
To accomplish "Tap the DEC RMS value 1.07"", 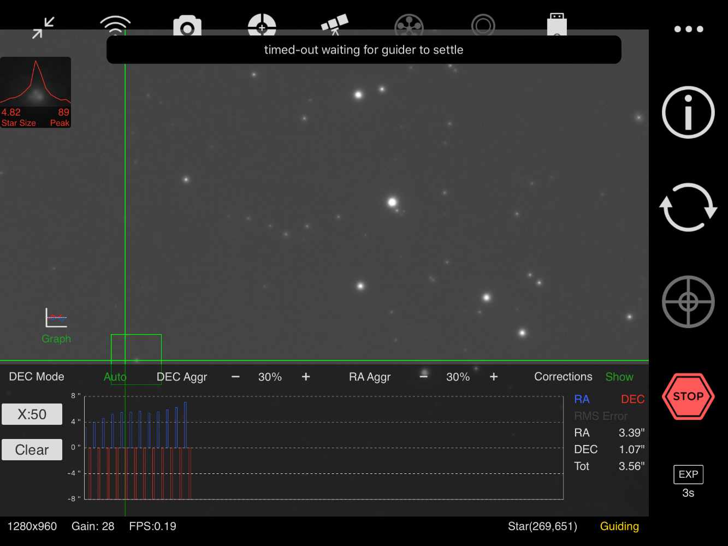I will 631,449.
